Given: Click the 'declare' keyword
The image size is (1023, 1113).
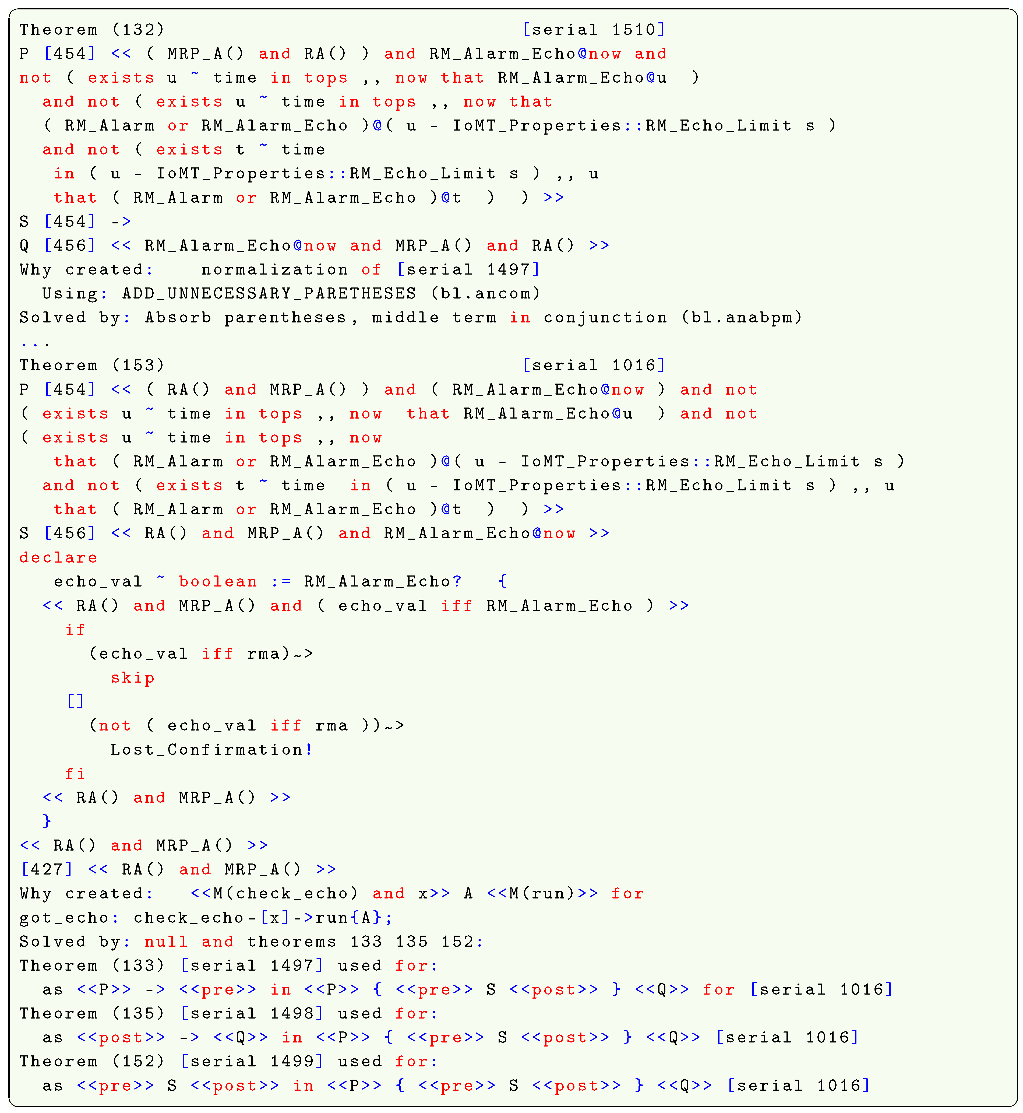Looking at the screenshot, I should (x=58, y=558).
